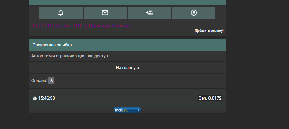Open notifications bell icon

coord(61,13)
